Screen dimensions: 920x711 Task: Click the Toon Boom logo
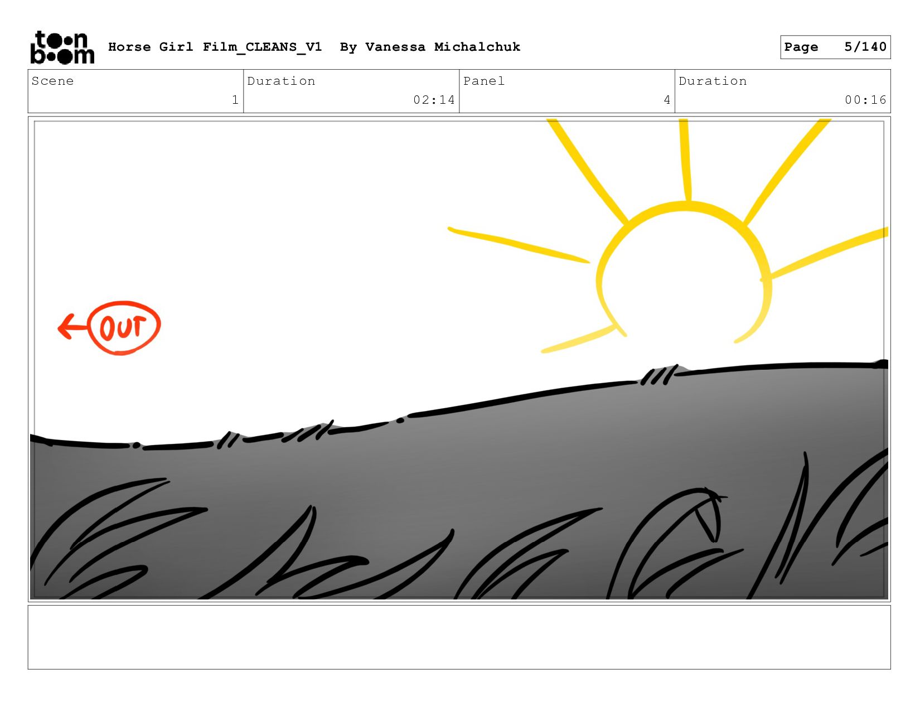click(x=62, y=47)
